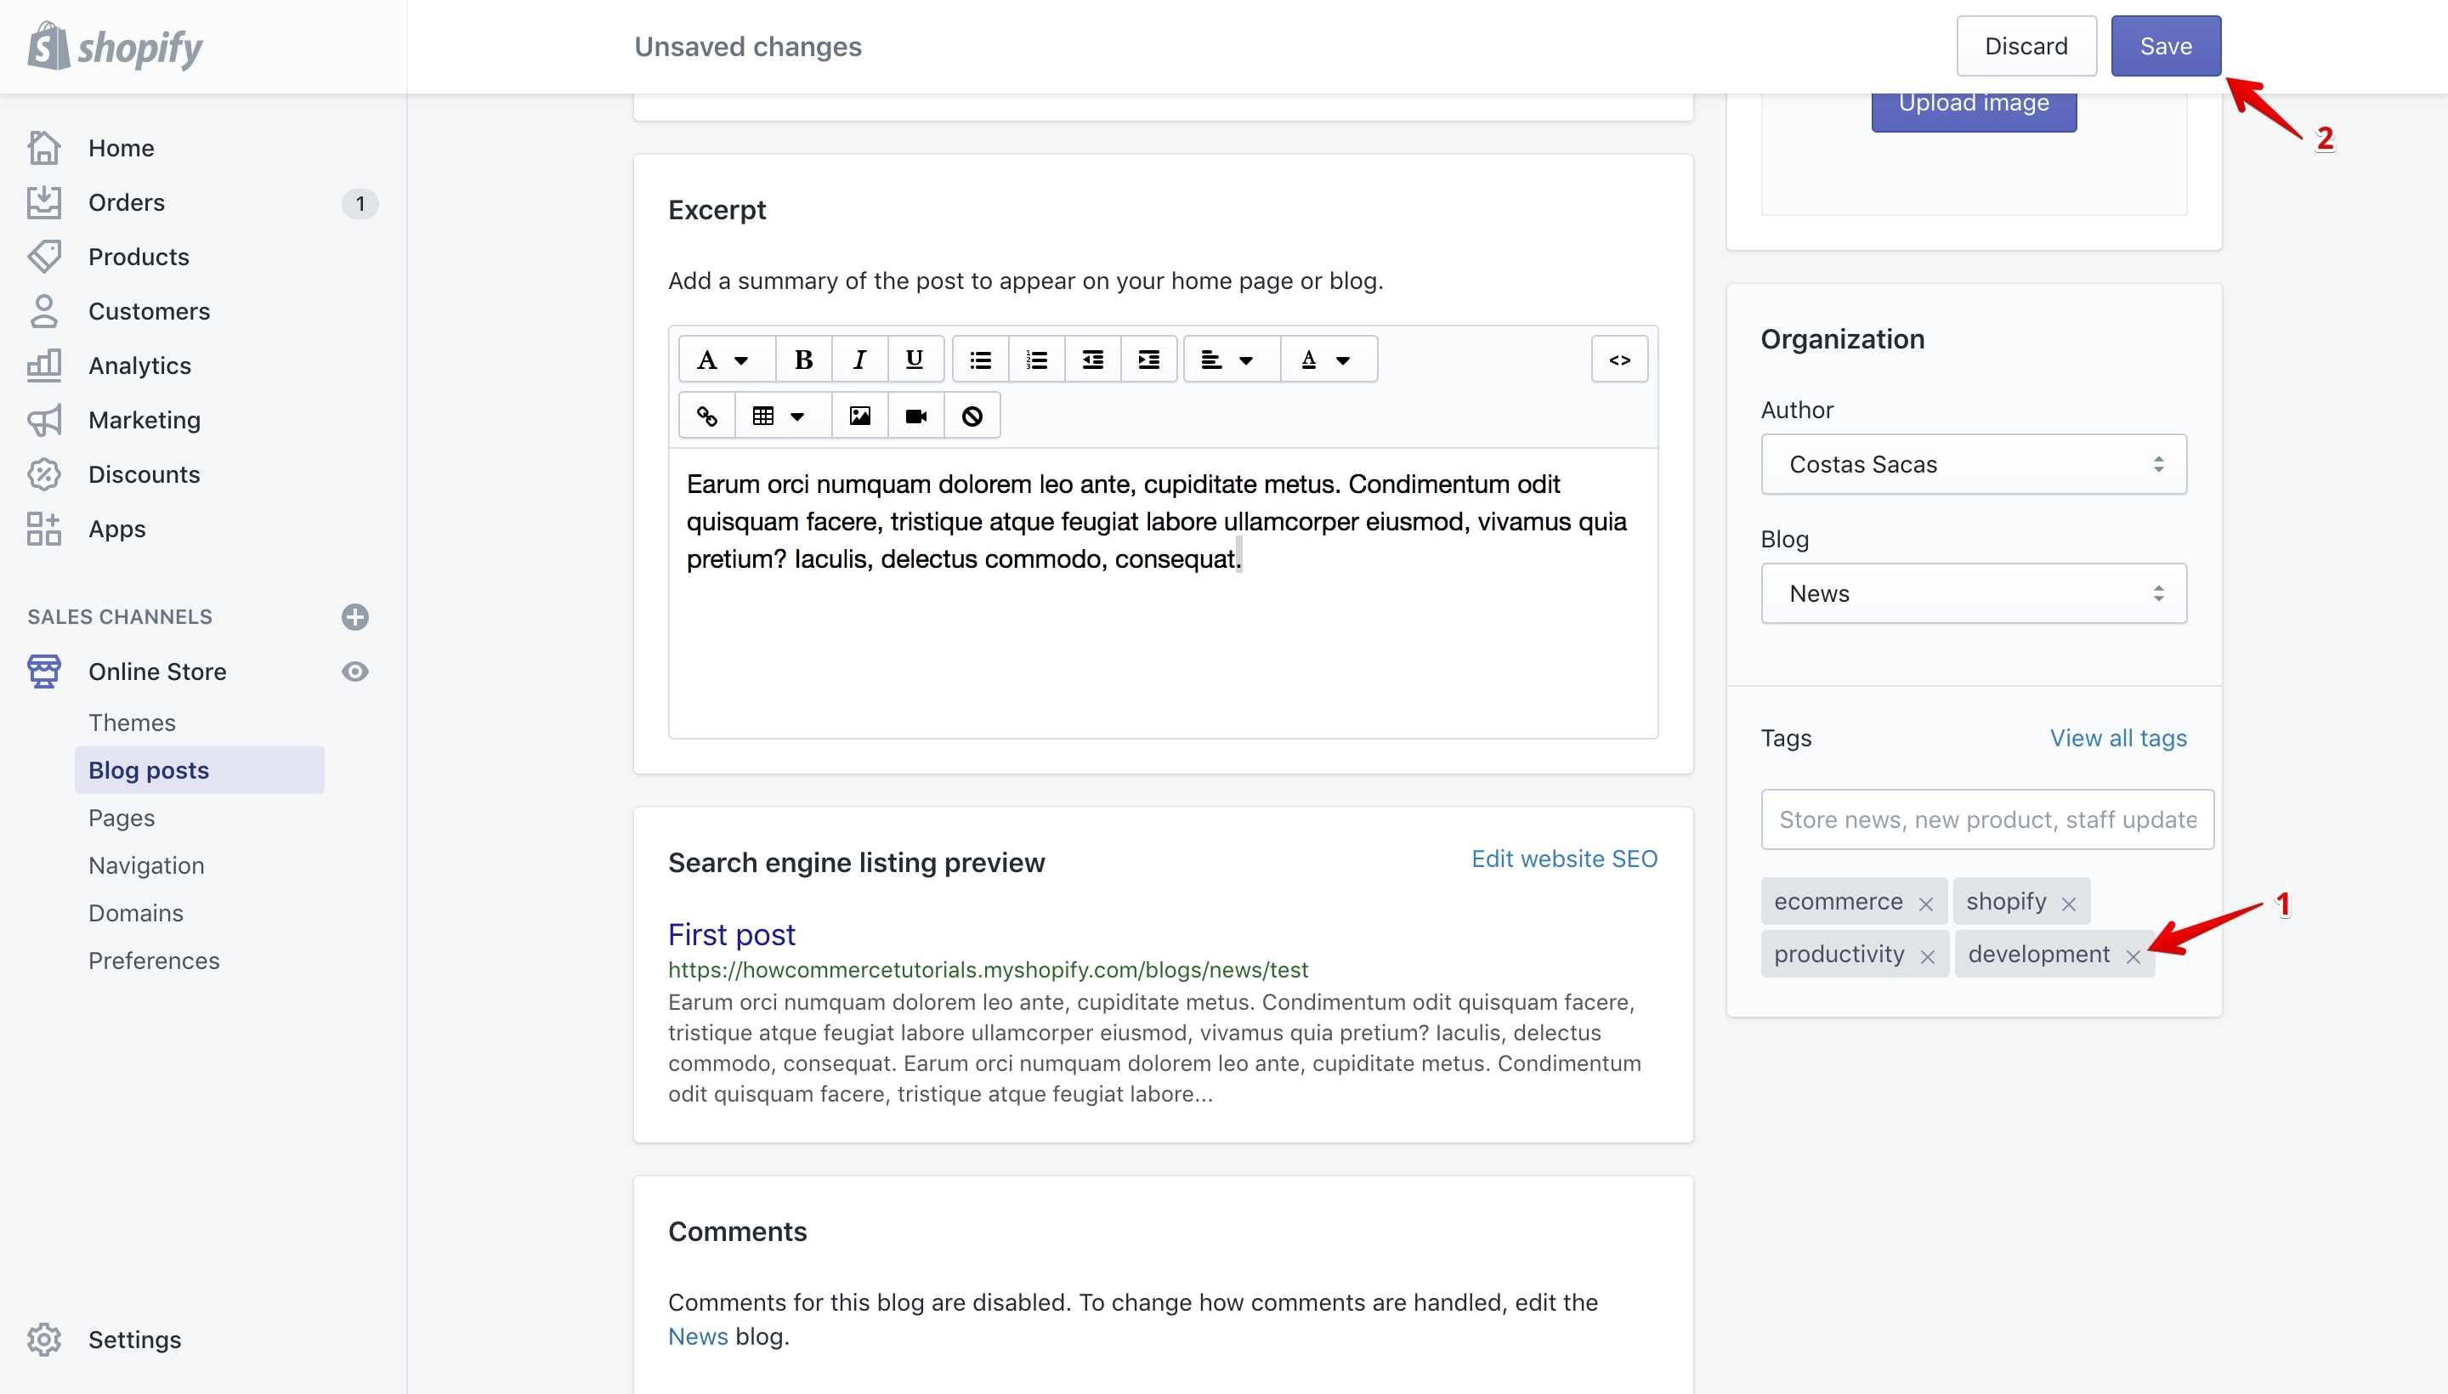Insert a video in the excerpt
2448x1394 pixels.
(x=916, y=416)
